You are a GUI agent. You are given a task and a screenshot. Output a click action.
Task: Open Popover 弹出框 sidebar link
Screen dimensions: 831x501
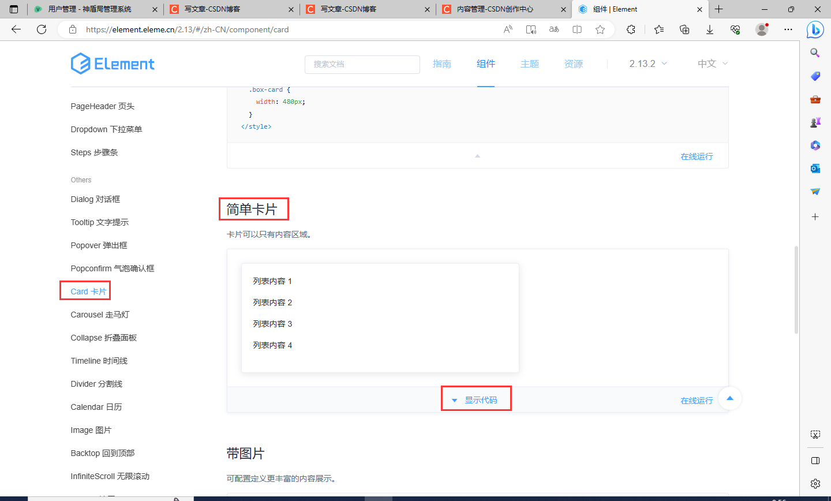99,245
